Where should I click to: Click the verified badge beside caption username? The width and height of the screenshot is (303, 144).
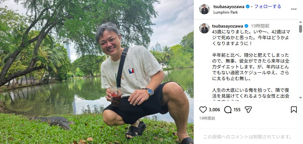[x=246, y=26]
